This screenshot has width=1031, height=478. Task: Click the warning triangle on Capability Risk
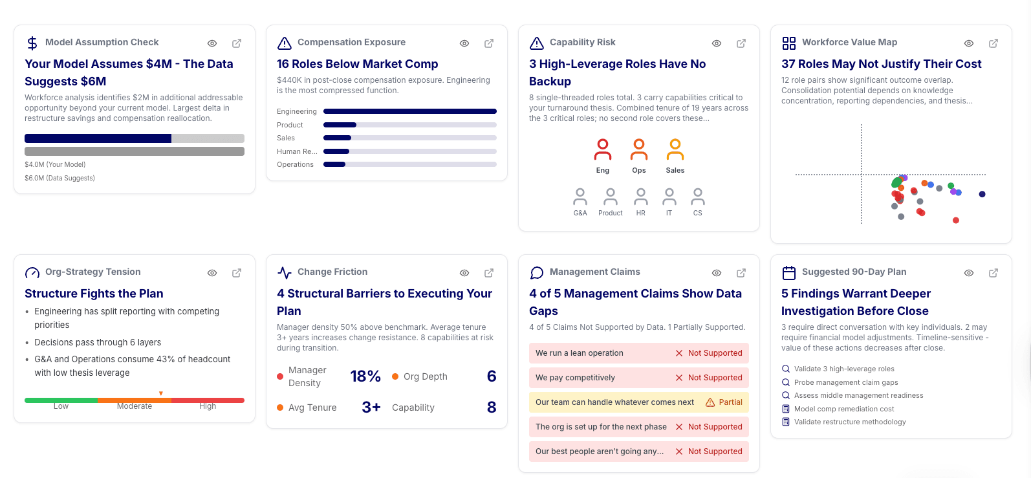tap(536, 42)
